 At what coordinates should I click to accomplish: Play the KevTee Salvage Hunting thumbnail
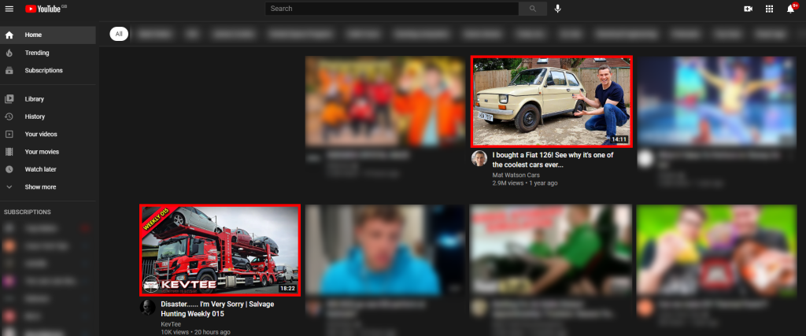(220, 249)
